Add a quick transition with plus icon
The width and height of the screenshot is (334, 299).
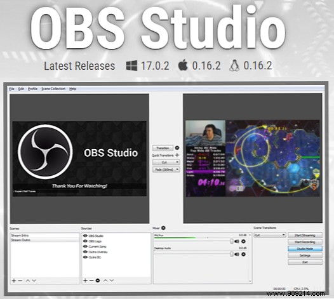(177, 156)
